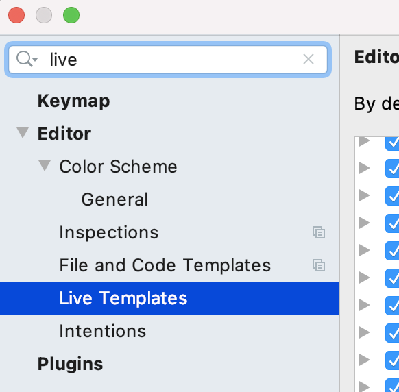Go to File and Code Templates

click(x=165, y=265)
